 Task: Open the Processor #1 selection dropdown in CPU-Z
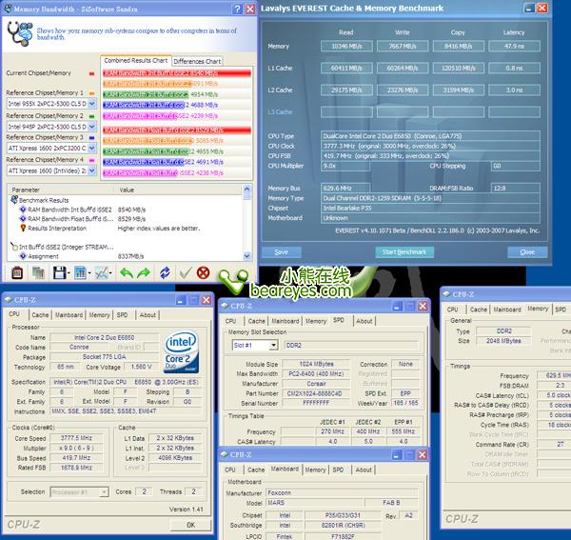pyautogui.click(x=104, y=491)
